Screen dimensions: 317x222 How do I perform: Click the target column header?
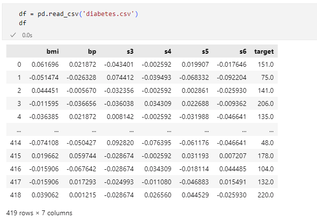pos(264,51)
